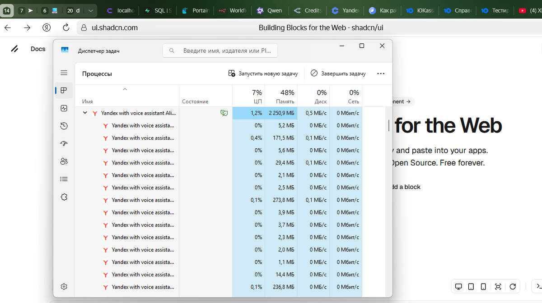The image size is (542, 303).
Task: Click the Task Manager app icon in title bar
Action: (65, 50)
